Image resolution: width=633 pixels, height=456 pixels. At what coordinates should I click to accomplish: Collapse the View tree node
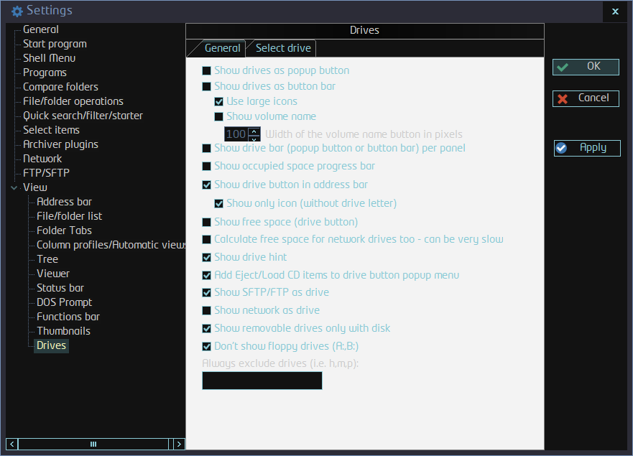(14, 187)
